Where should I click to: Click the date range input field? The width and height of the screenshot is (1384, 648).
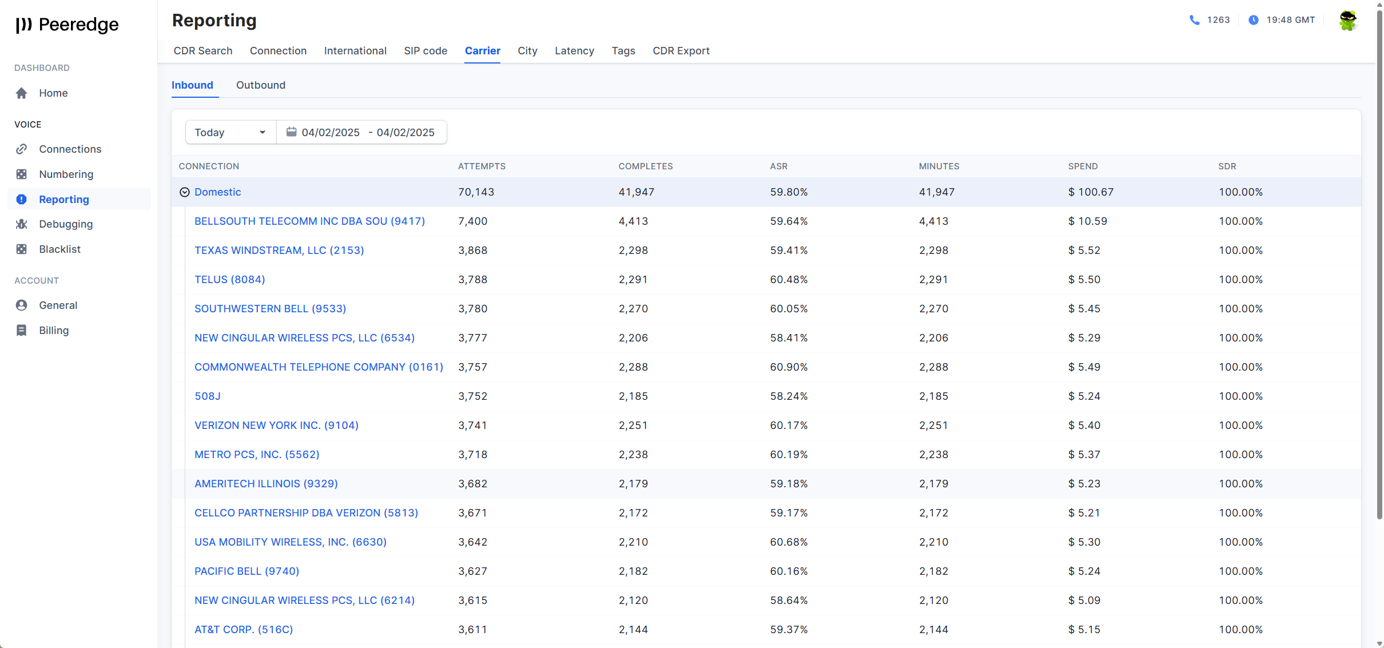[368, 132]
